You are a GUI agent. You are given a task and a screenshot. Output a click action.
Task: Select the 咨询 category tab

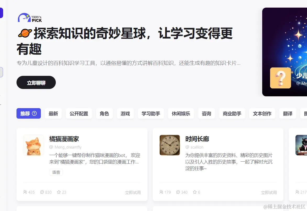click(x=206, y=113)
